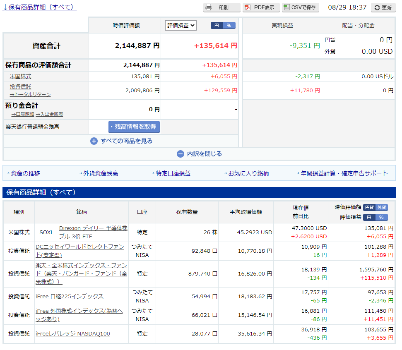Click the printer icon on 印刷 button
This screenshot has height=350, width=402.
209,7
